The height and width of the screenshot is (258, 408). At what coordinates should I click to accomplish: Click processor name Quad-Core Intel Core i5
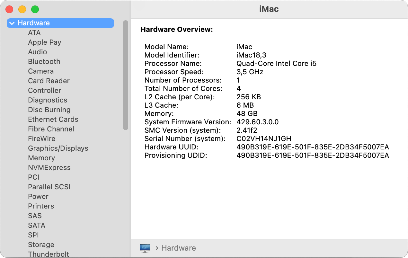(277, 64)
